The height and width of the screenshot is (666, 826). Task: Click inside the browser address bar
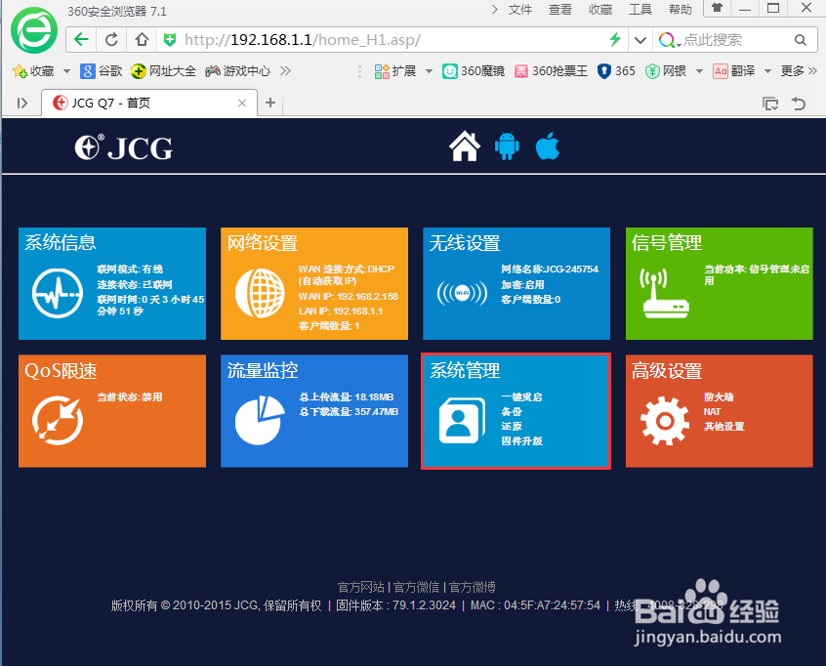tap(342, 40)
